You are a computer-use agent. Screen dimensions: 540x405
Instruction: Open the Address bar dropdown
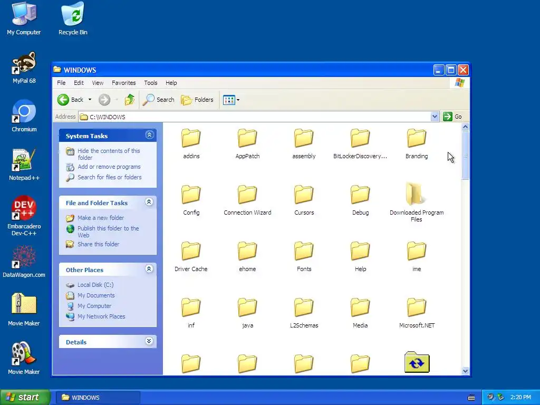[435, 117]
